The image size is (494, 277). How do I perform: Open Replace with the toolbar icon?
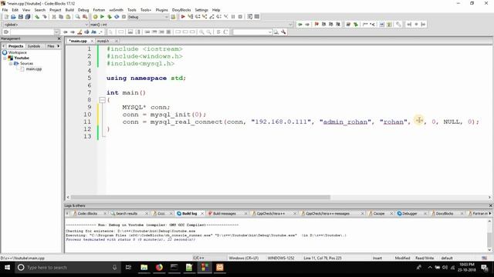click(x=85, y=17)
